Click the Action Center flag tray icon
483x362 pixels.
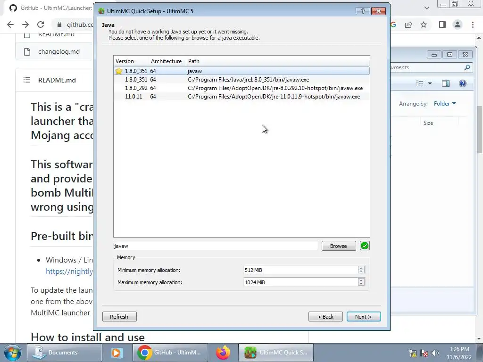tap(424, 353)
